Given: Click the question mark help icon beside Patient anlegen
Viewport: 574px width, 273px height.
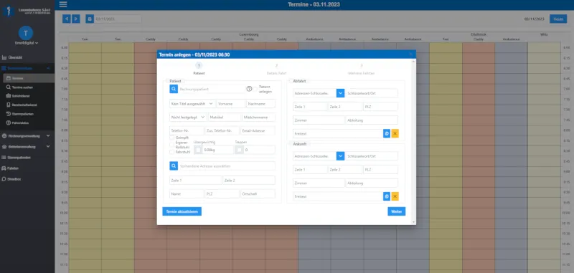Looking at the screenshot, I should tap(249, 89).
